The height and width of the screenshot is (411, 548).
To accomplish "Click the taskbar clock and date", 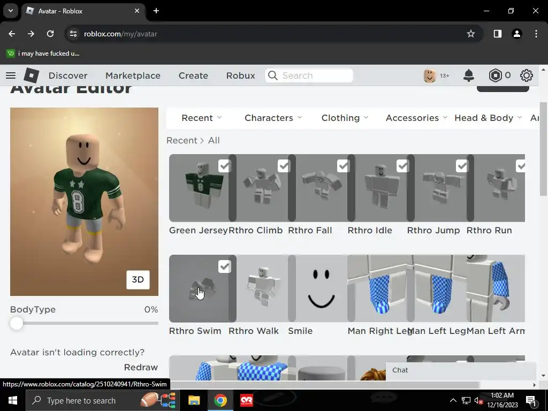I will (x=502, y=400).
